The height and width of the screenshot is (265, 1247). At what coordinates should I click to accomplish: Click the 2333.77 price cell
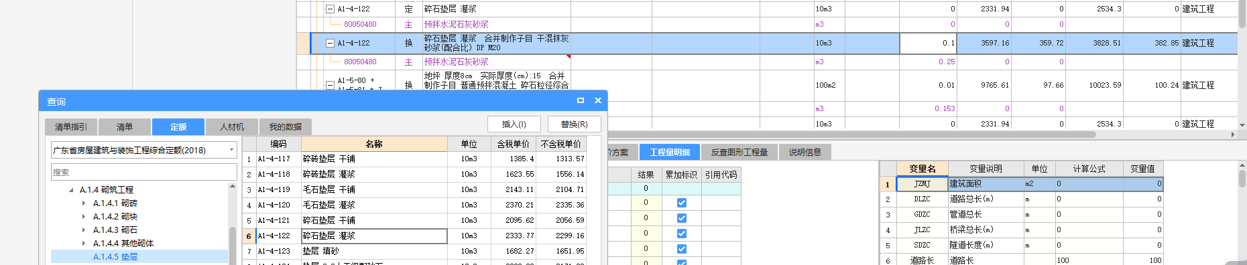(513, 236)
